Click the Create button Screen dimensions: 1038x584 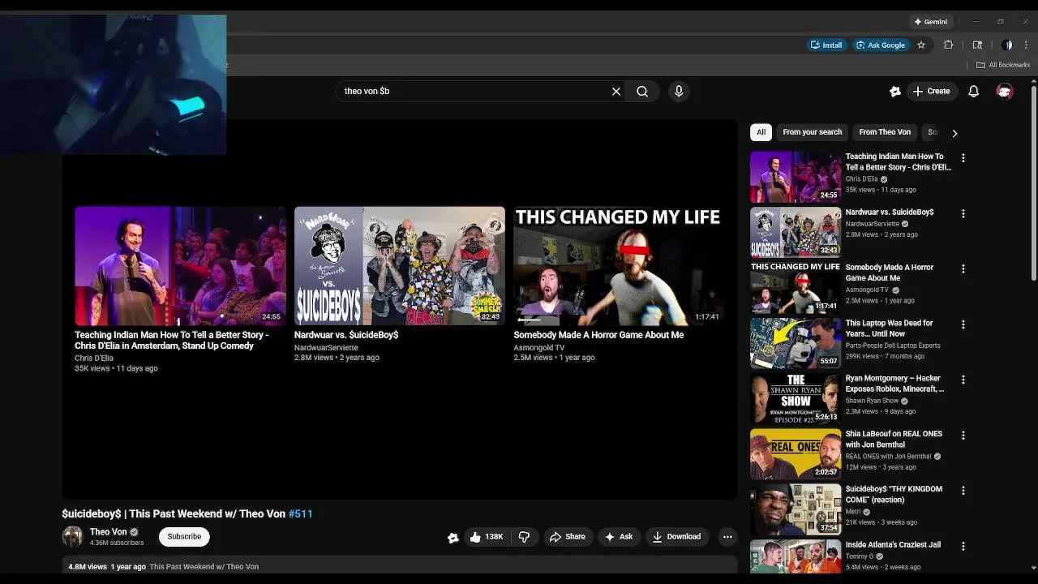click(x=932, y=92)
